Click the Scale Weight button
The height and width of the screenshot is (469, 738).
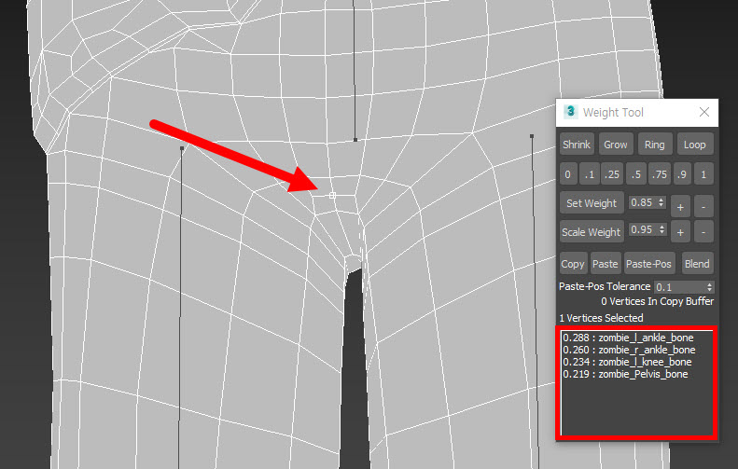(592, 232)
